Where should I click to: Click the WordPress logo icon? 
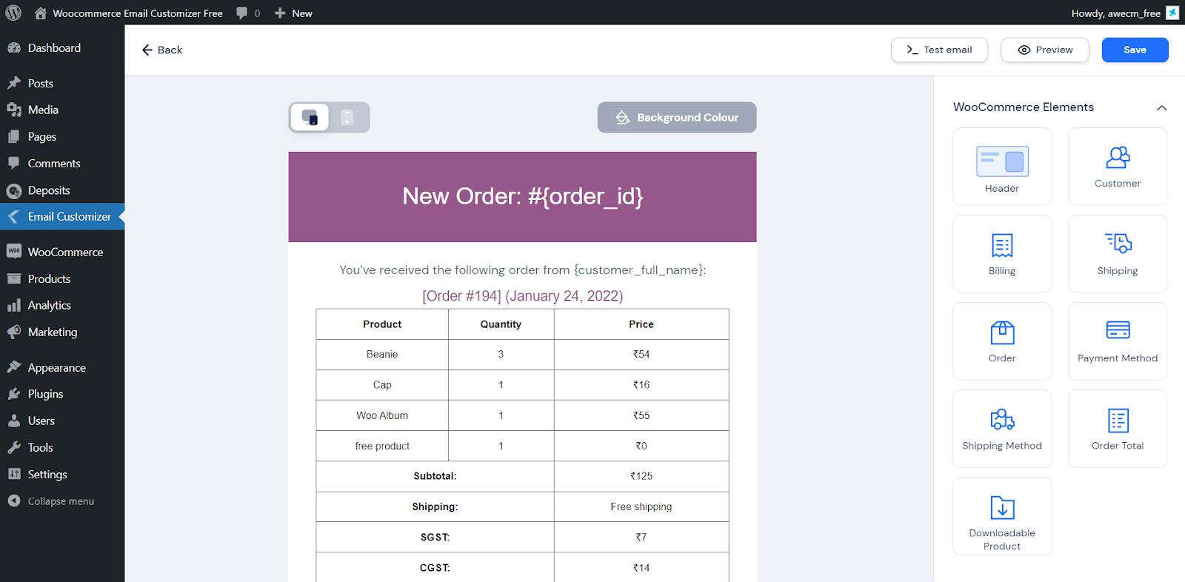coord(13,13)
